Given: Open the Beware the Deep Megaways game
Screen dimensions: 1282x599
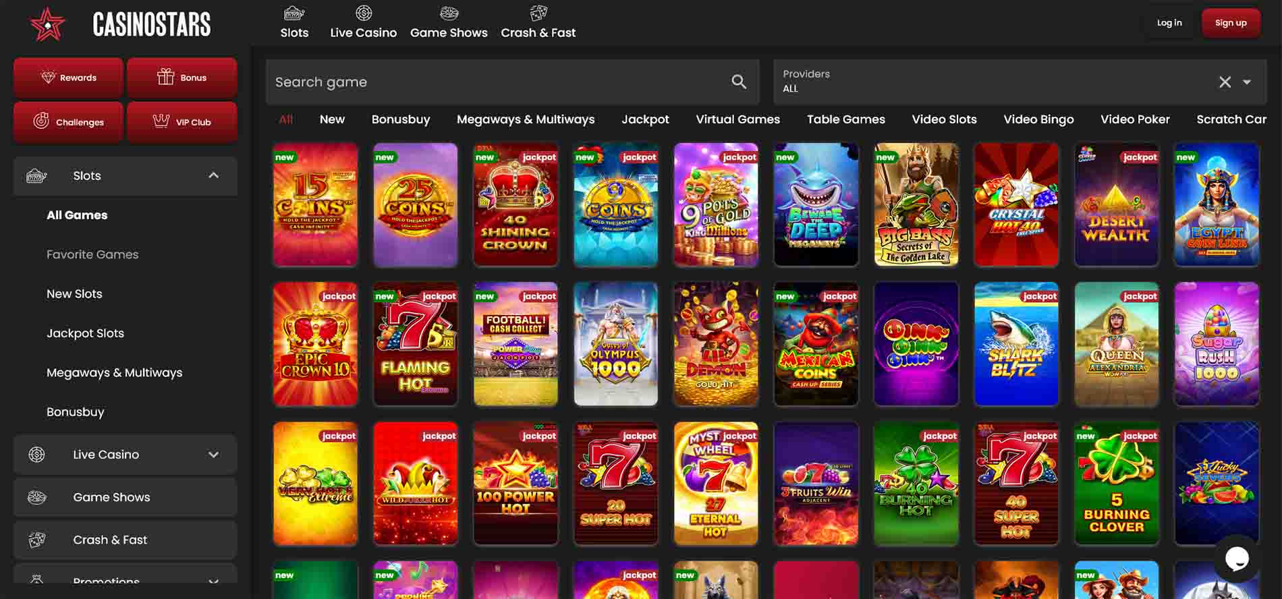Looking at the screenshot, I should (816, 204).
